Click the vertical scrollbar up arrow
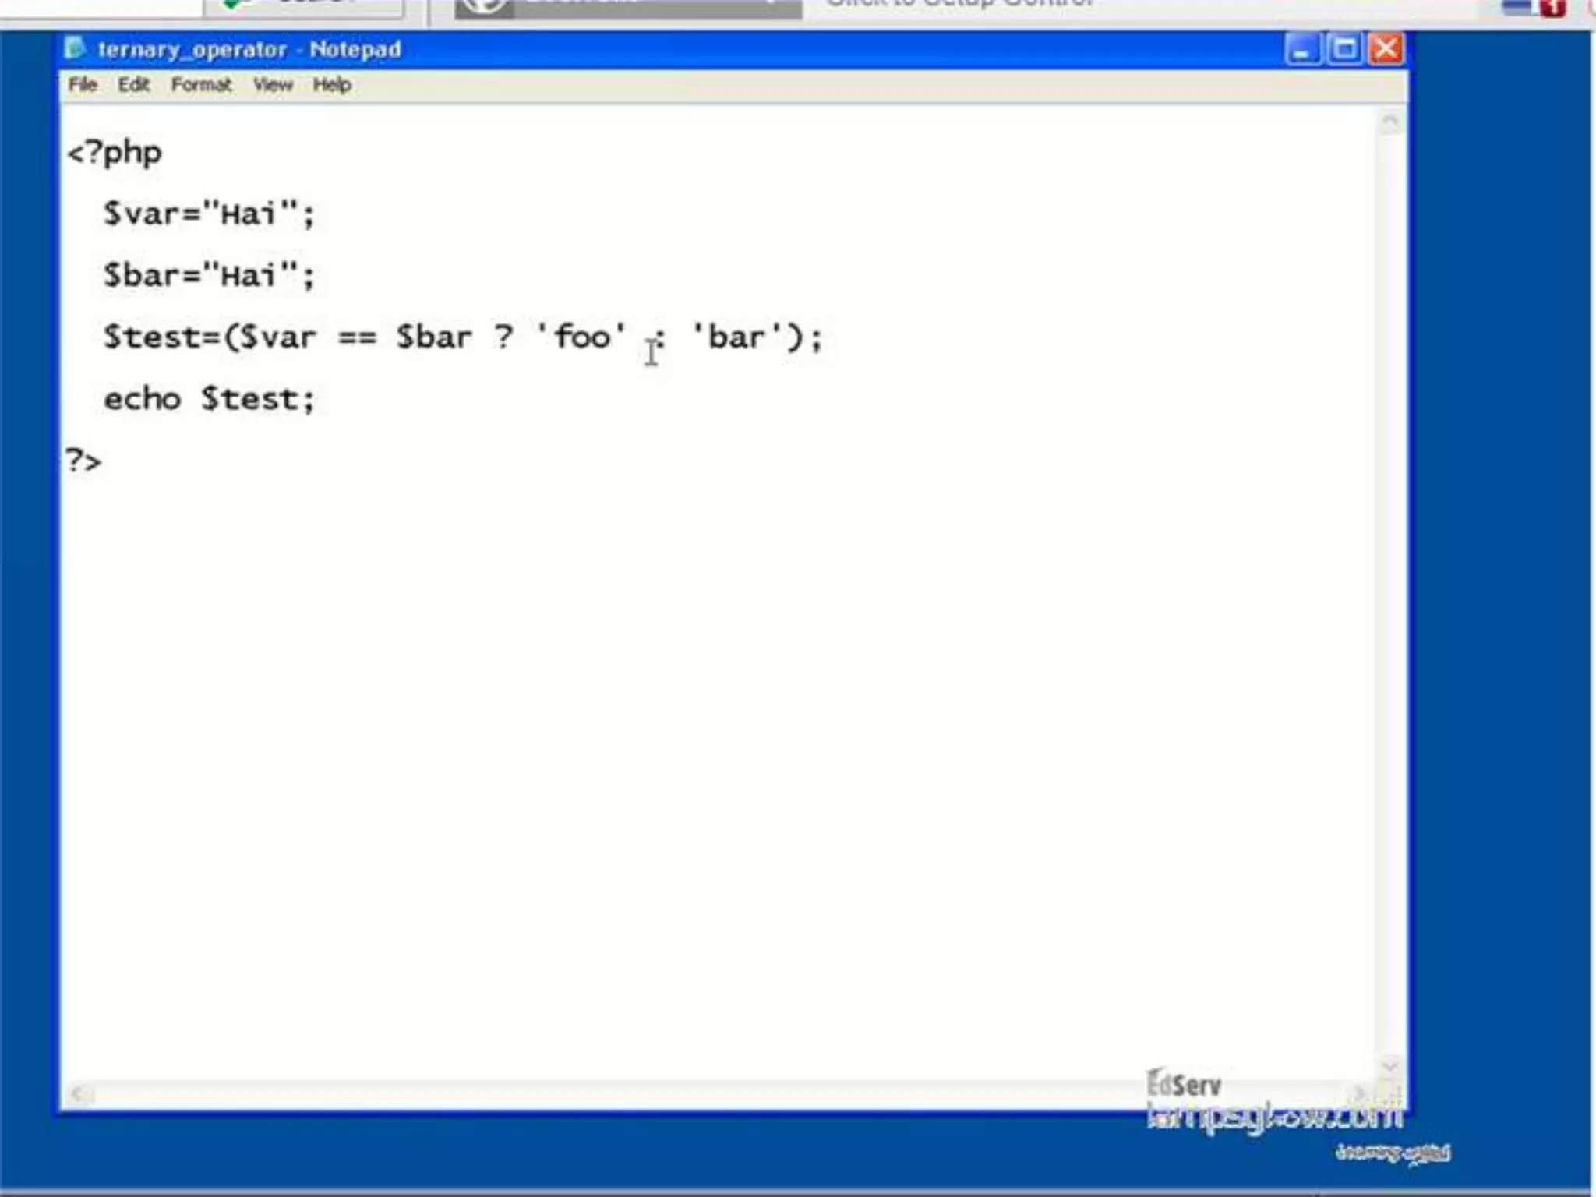This screenshot has height=1197, width=1596. (1390, 123)
